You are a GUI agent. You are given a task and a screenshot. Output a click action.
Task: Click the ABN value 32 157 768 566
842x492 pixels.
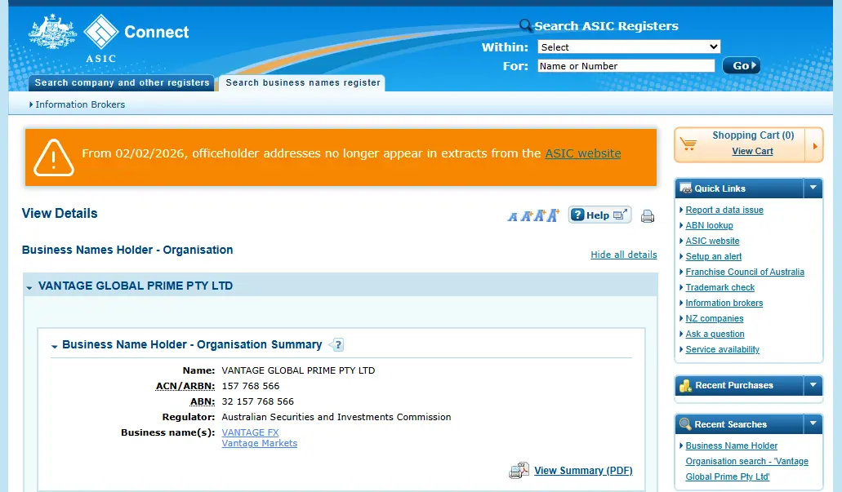tap(258, 402)
